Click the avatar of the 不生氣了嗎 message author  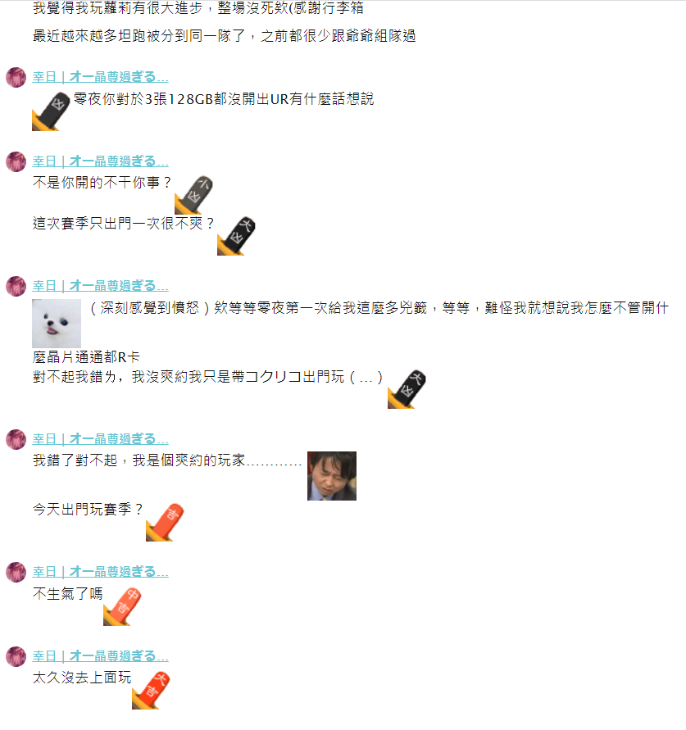coord(16,572)
